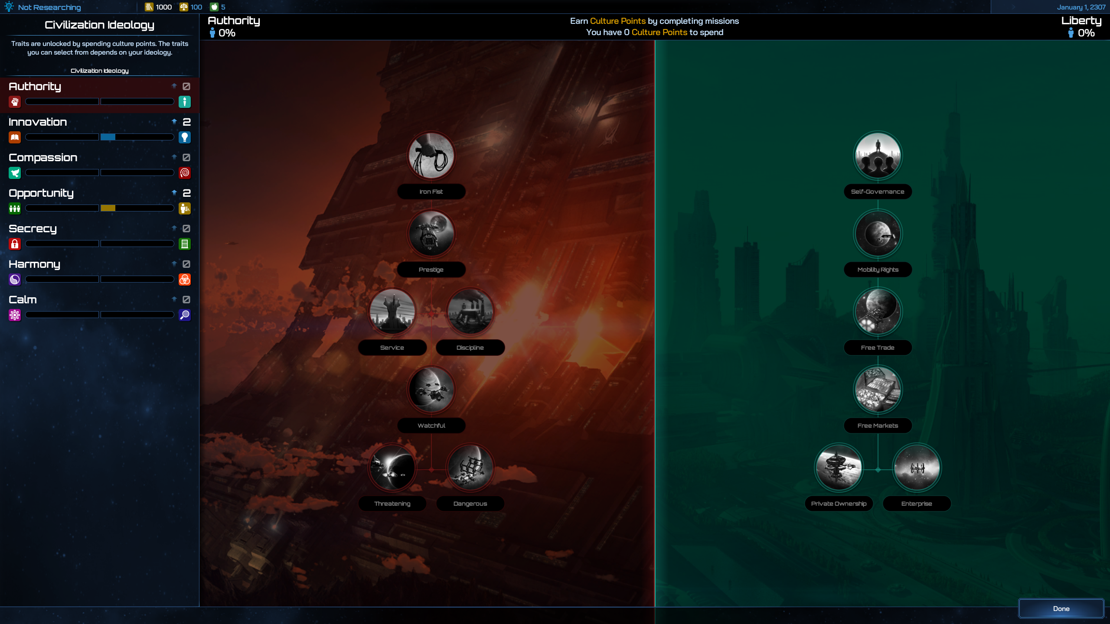
Task: Click the teal Liberty person icon
Action: (x=185, y=102)
